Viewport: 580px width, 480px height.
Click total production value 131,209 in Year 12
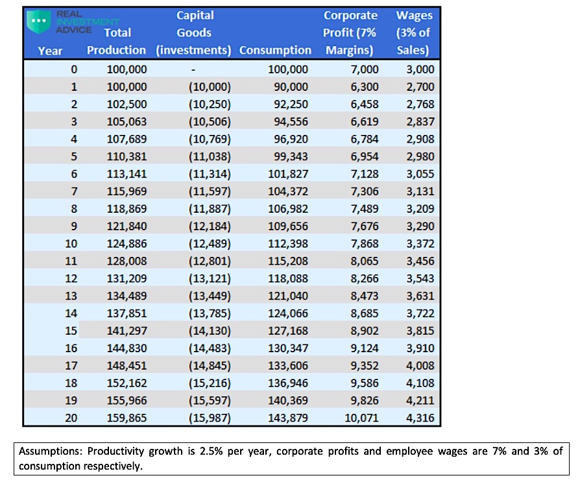pyautogui.click(x=127, y=278)
